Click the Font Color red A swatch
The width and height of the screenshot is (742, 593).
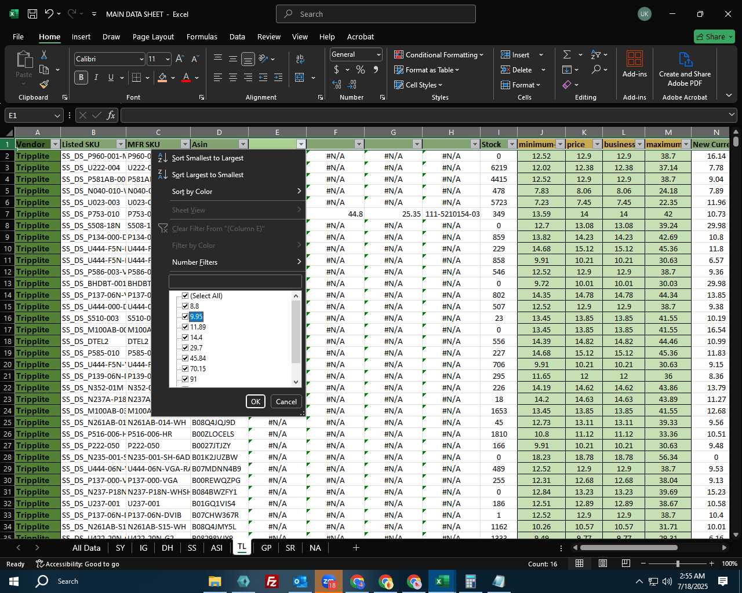coord(186,77)
